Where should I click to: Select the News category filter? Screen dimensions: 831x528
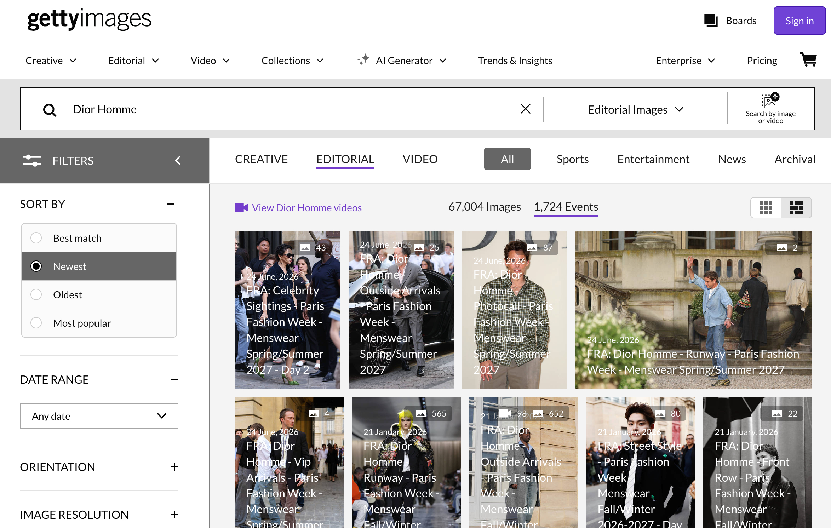click(x=732, y=159)
